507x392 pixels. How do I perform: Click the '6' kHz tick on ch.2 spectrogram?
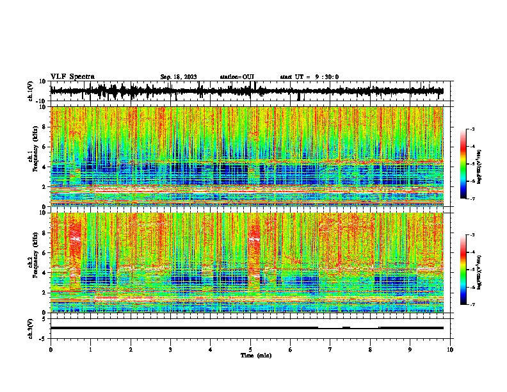click(44, 253)
